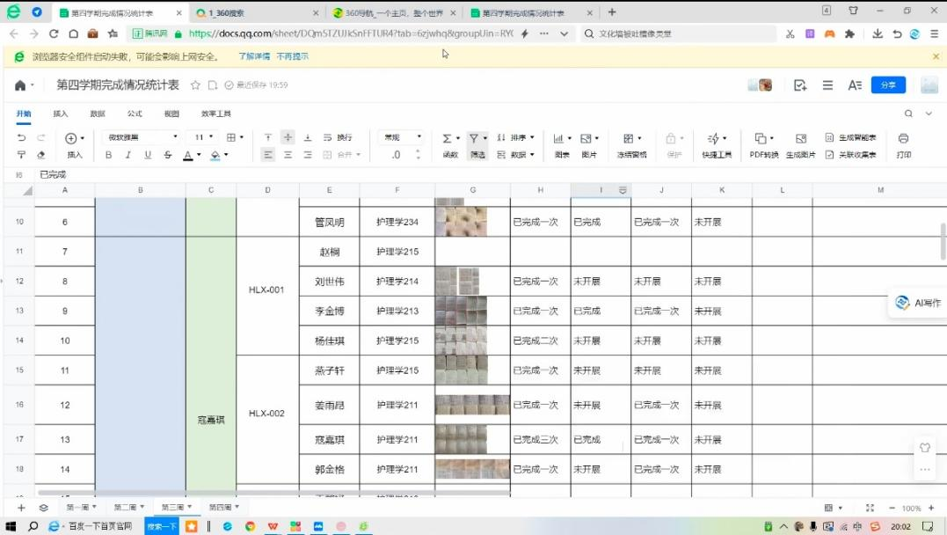The height and width of the screenshot is (535, 947).
Task: Click the 了解详情 link in warning bar
Action: (x=254, y=56)
